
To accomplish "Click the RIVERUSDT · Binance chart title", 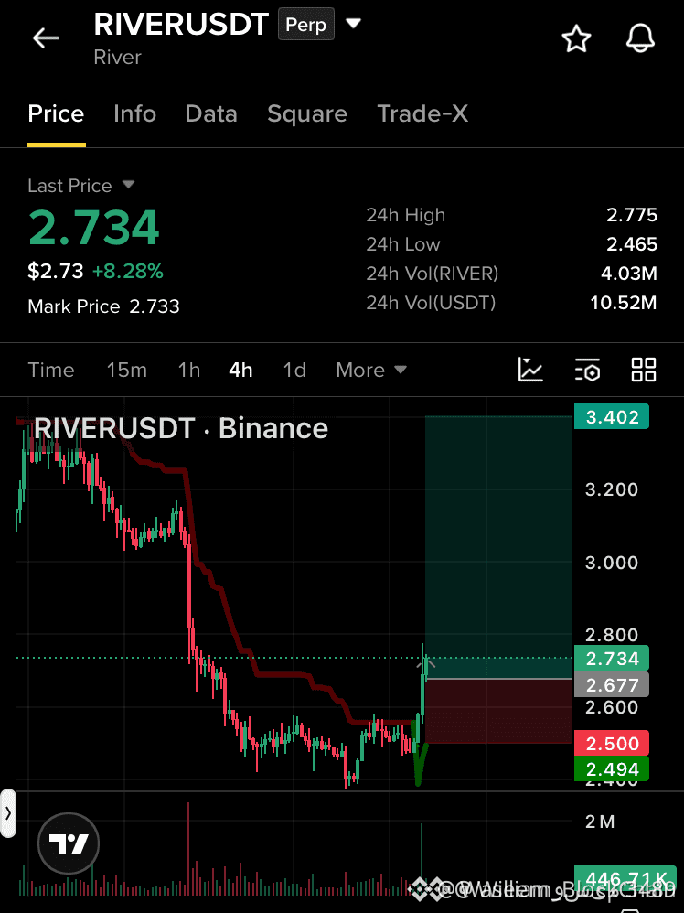I will tap(181, 428).
